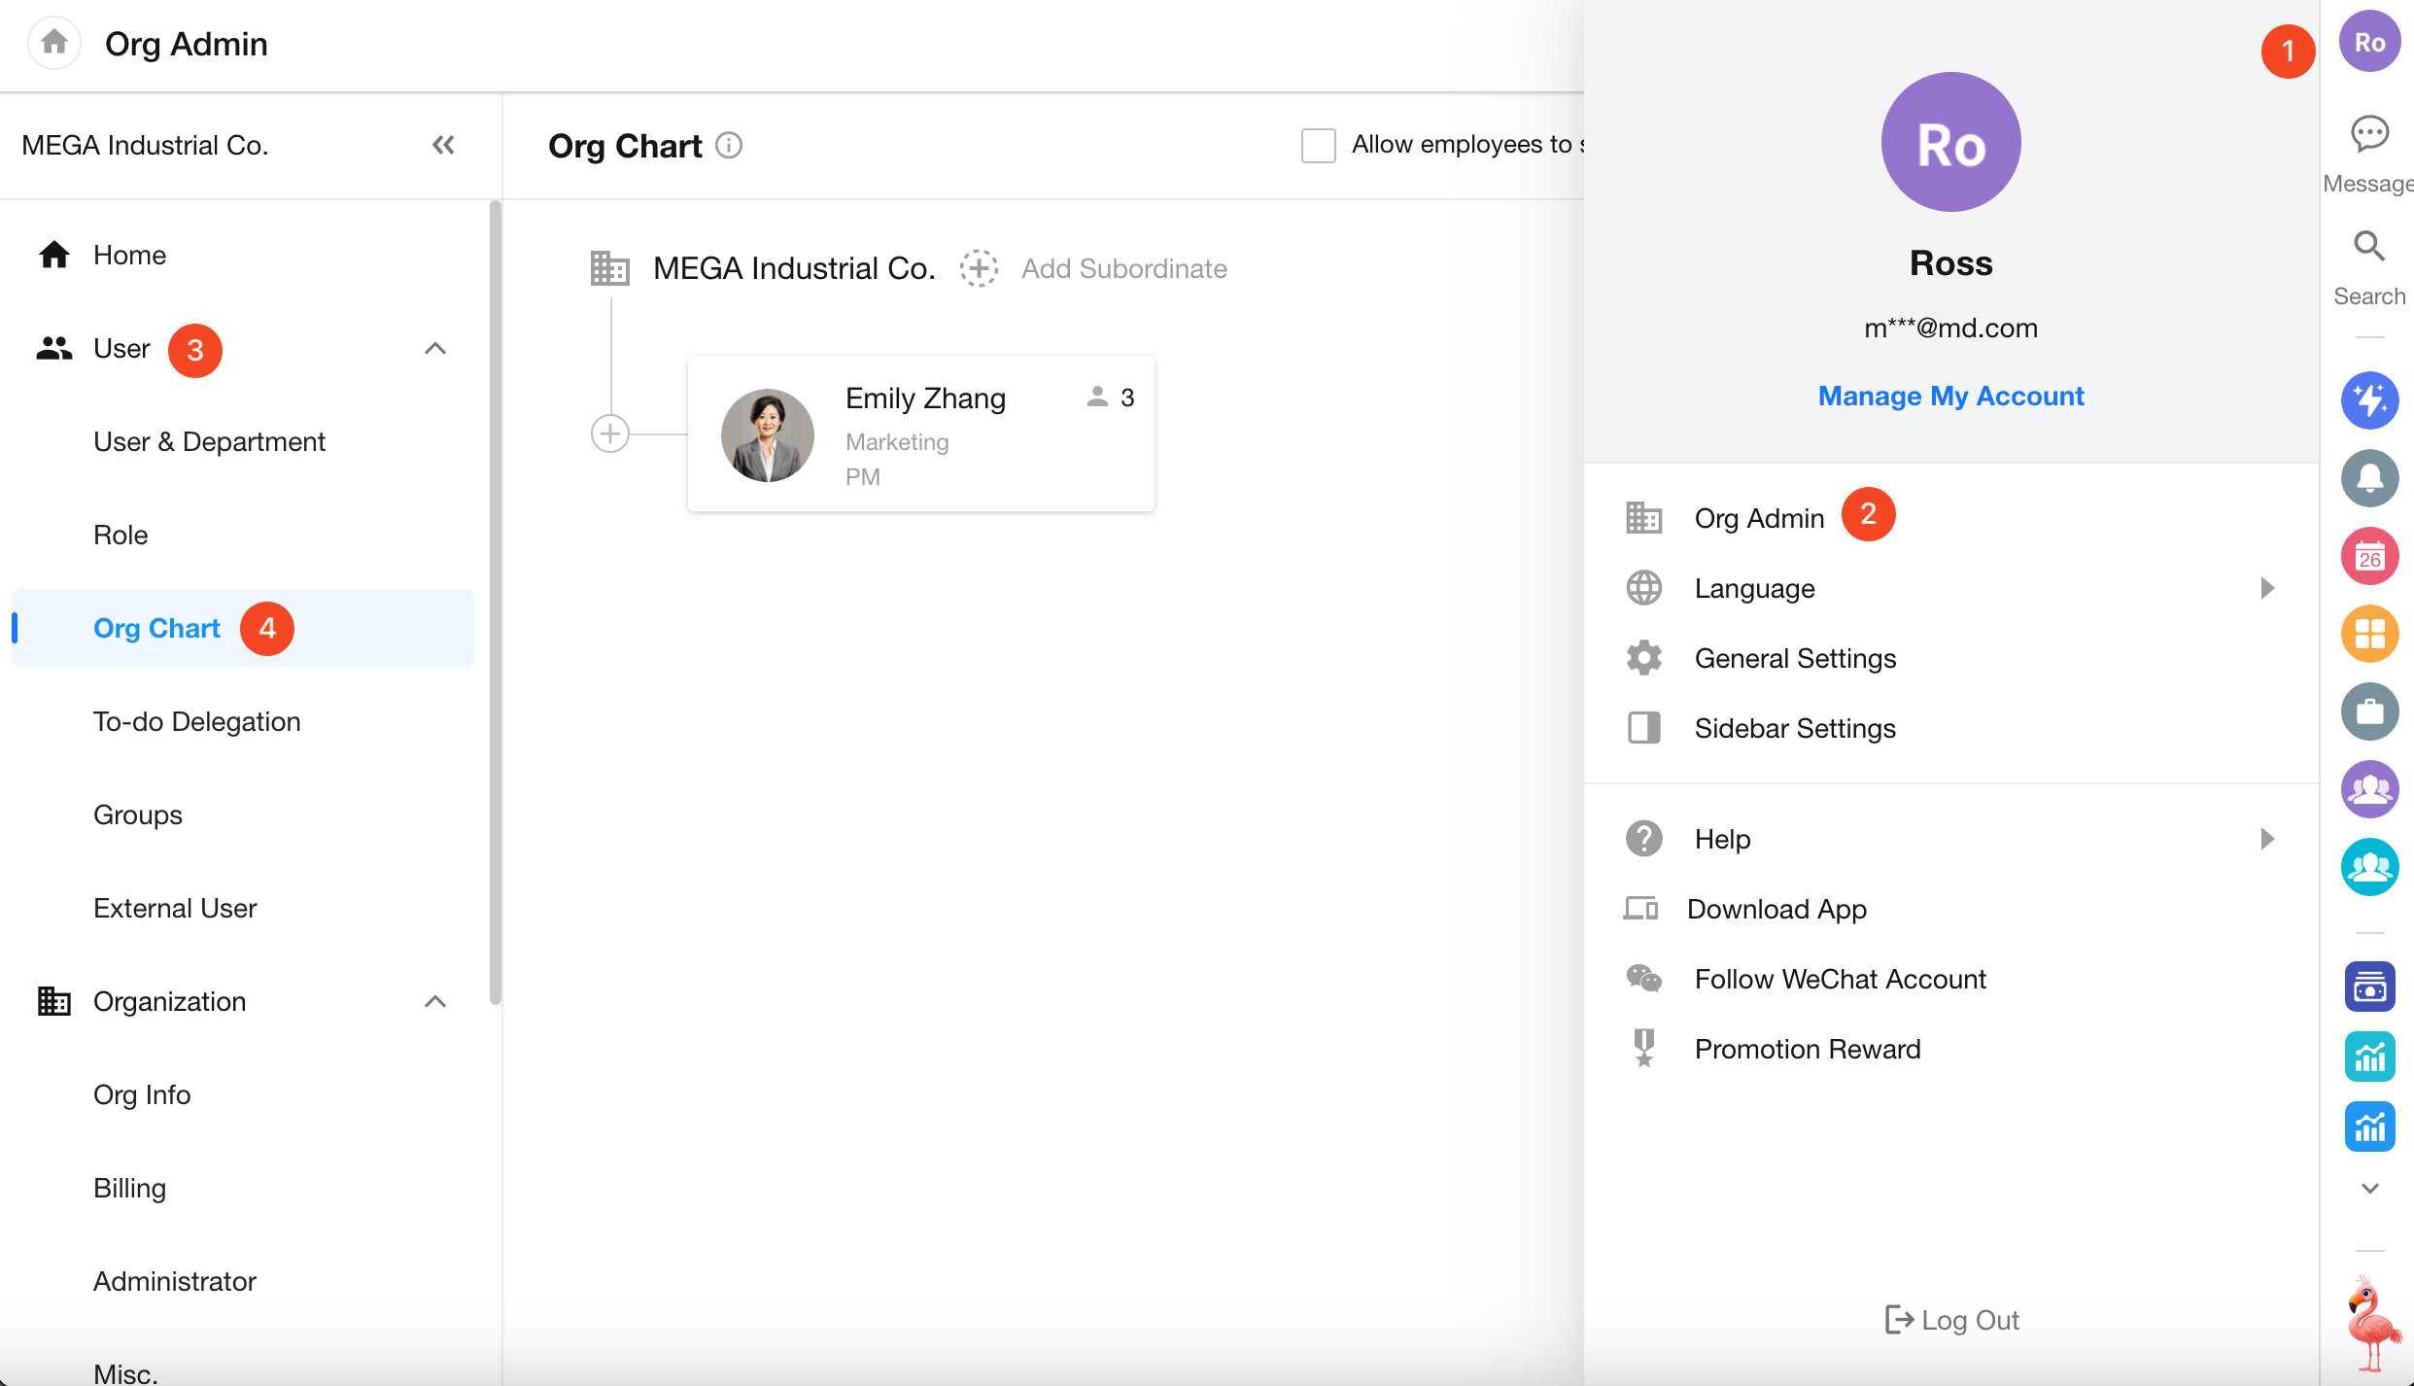Collapse the left sidebar with double chevron

coord(443,145)
